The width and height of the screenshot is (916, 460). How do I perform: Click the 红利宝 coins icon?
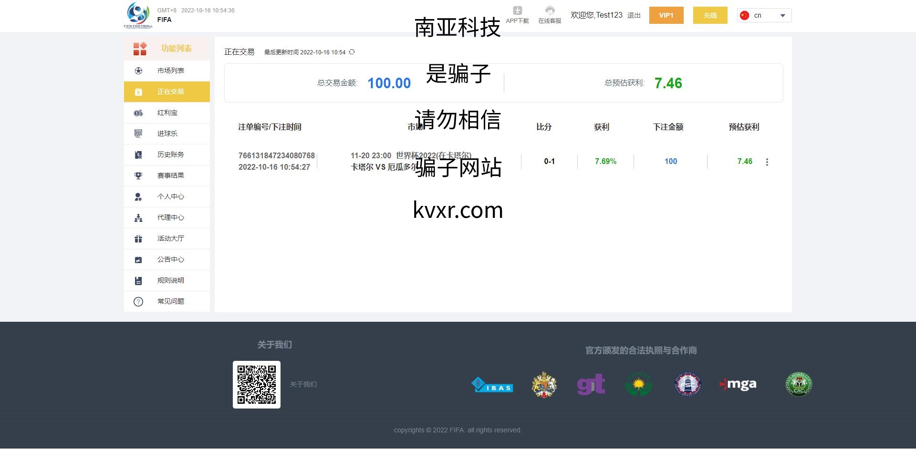coord(138,113)
